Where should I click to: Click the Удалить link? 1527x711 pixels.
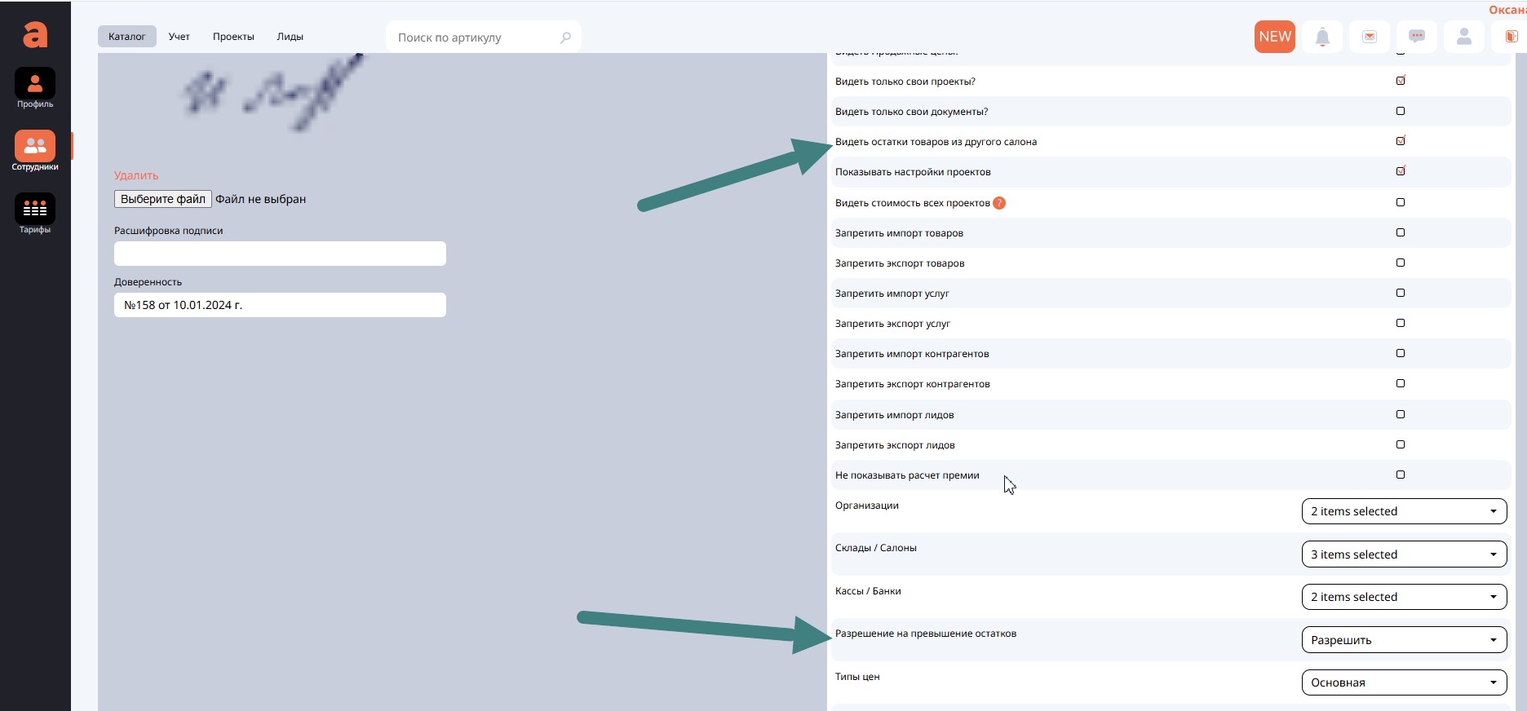coord(136,175)
